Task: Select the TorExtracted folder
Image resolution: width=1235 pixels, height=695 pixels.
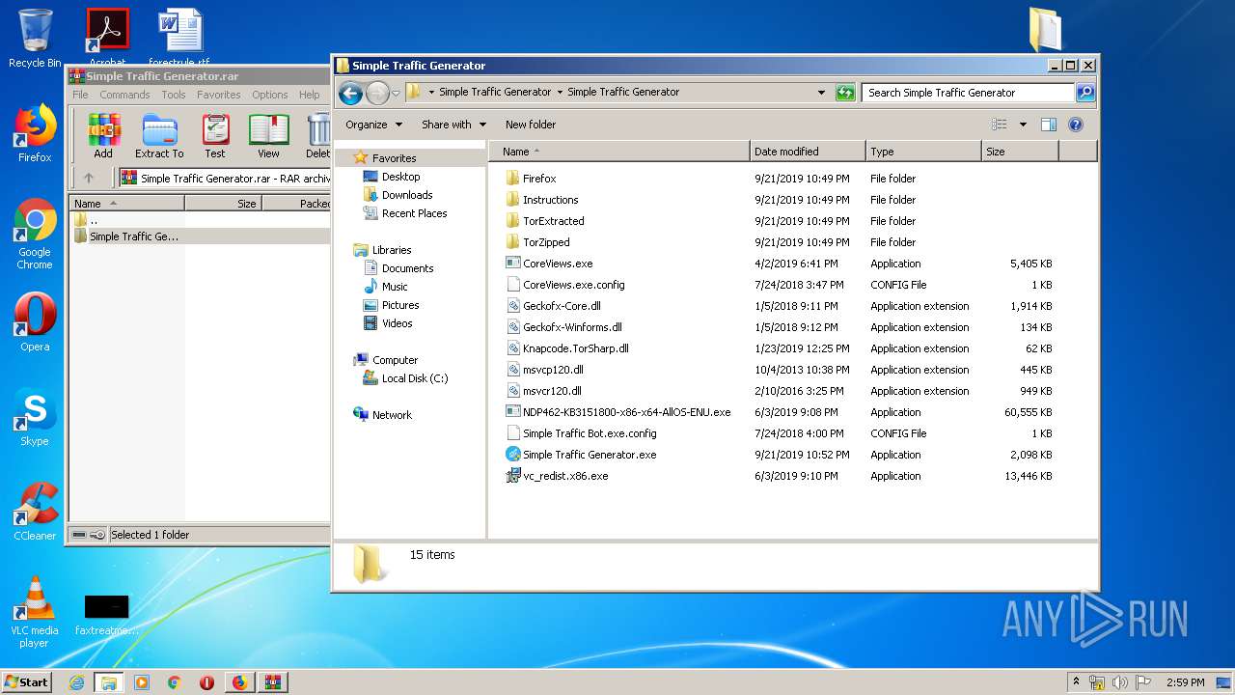Action: [553, 221]
